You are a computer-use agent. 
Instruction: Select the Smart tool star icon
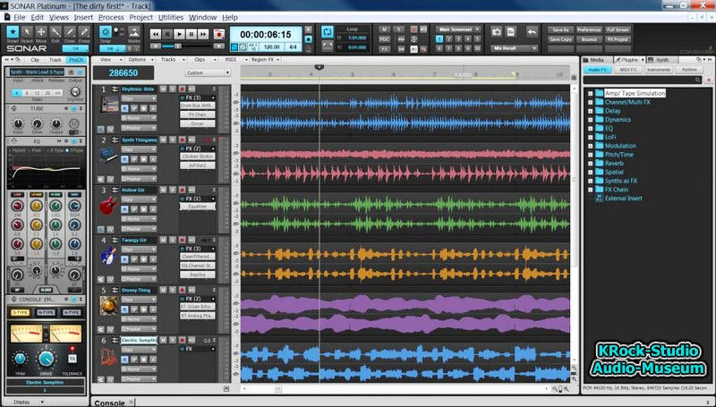[13, 32]
